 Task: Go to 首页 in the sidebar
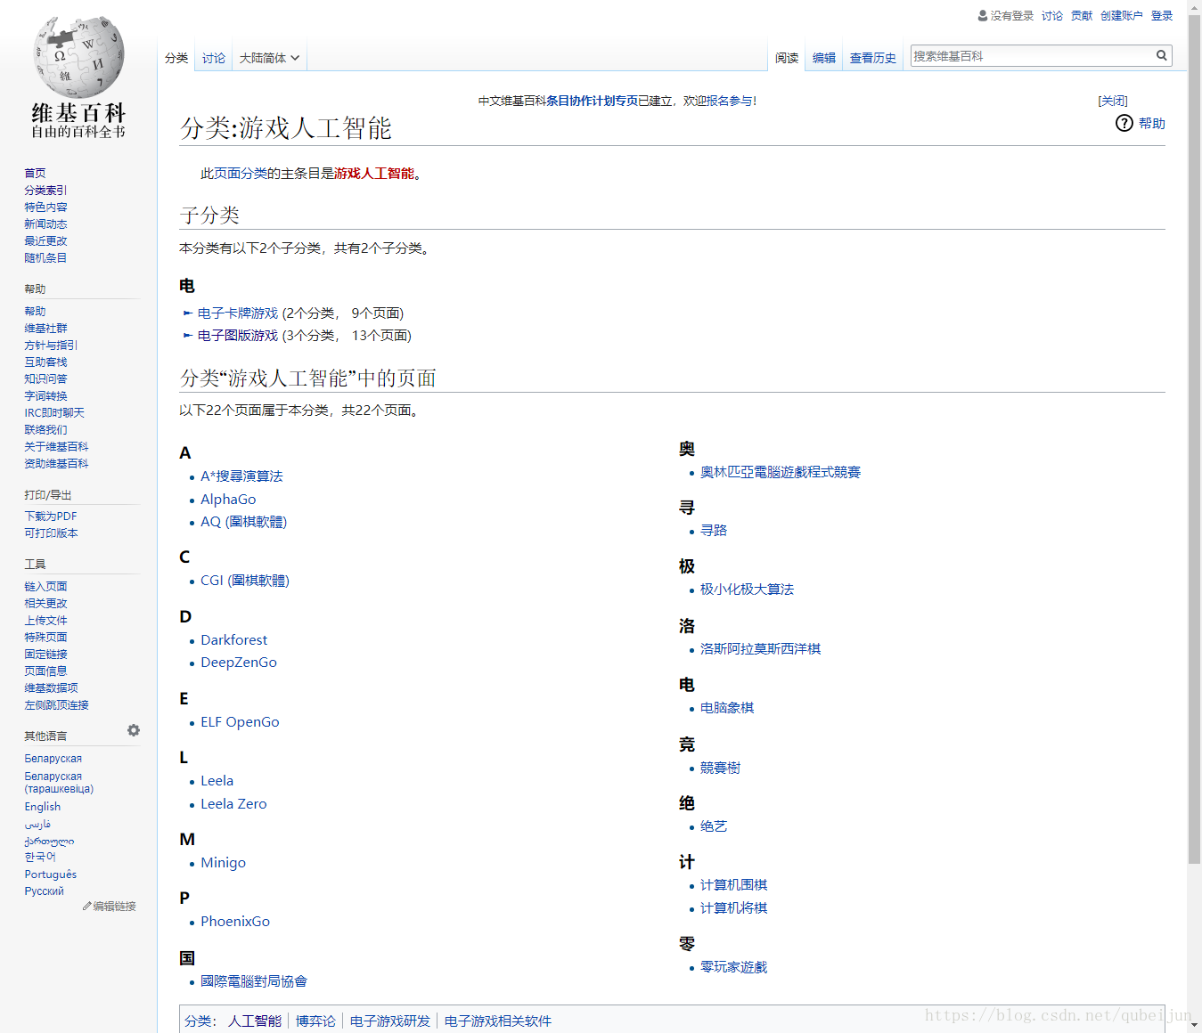coord(35,174)
